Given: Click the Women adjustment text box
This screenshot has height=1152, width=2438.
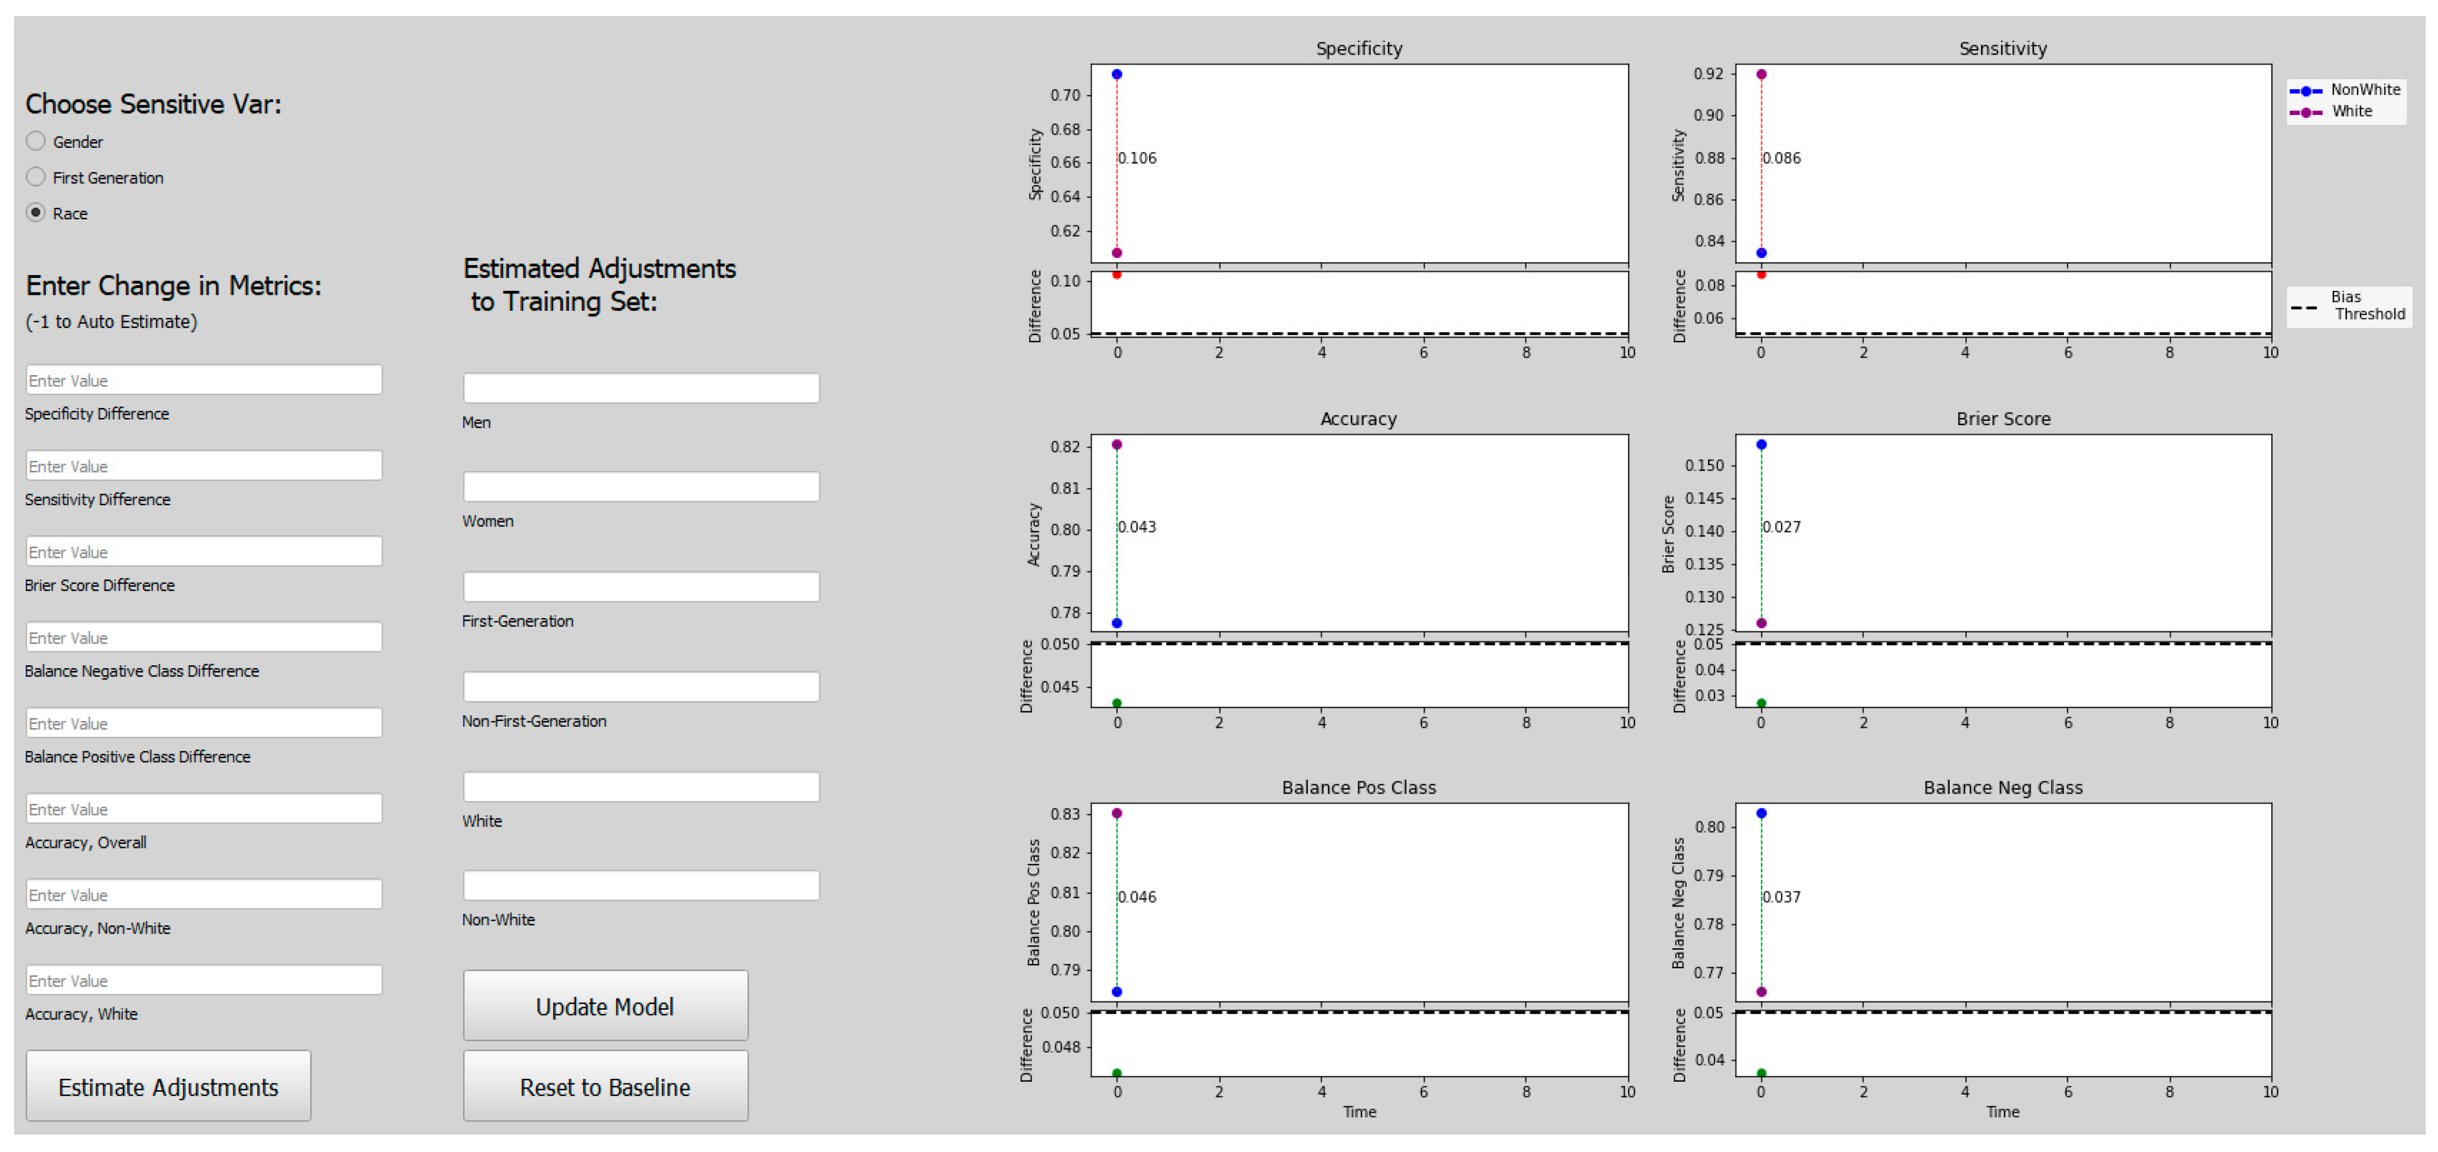Looking at the screenshot, I should [641, 487].
